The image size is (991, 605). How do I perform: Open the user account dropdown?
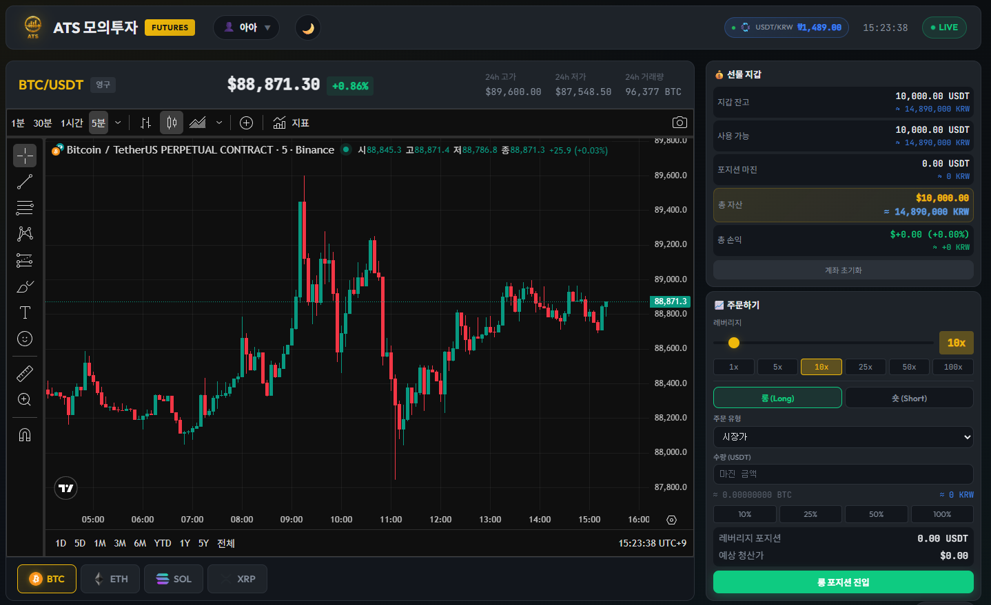coord(247,28)
